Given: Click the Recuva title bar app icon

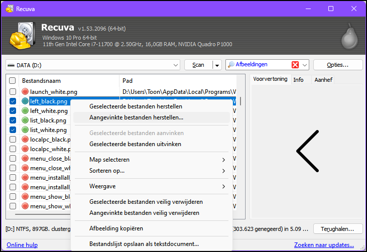Looking at the screenshot, I should pos(10,9).
